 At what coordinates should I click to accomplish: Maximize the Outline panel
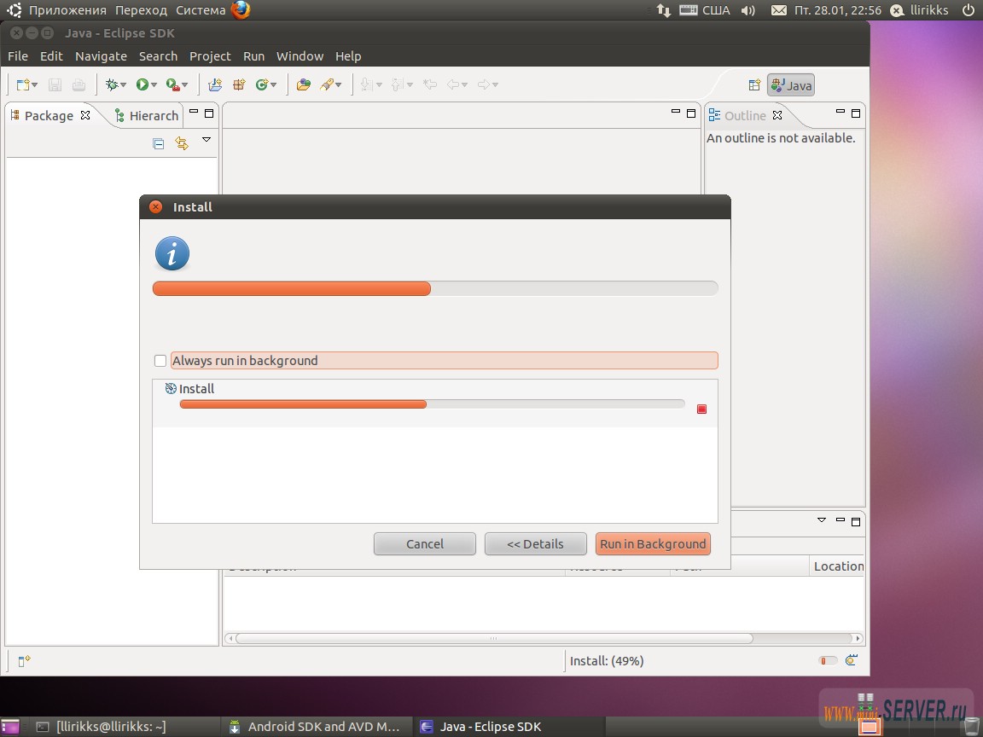click(855, 113)
